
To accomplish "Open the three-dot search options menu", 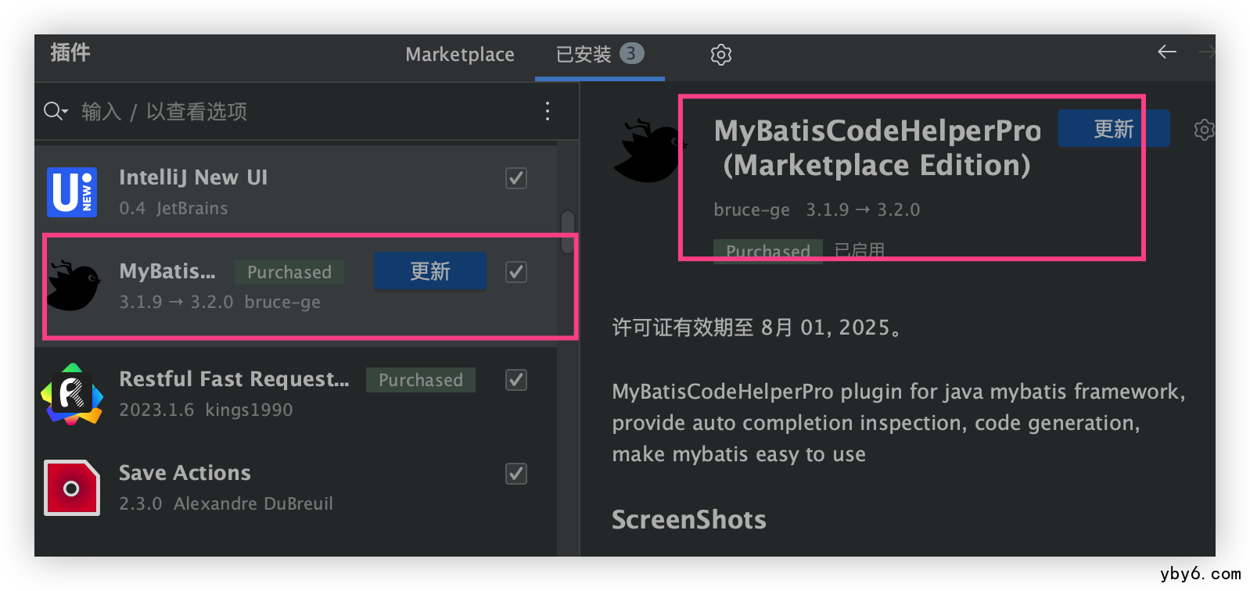I will click(x=548, y=111).
